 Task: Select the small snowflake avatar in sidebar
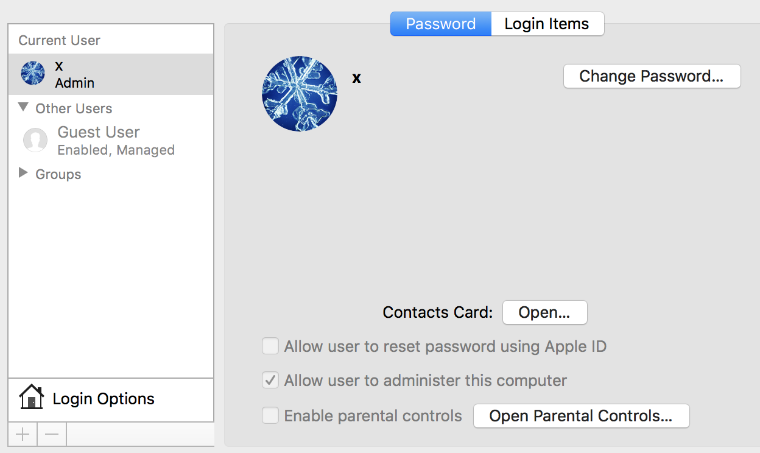[33, 73]
